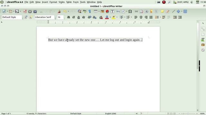Open the Format menu
Screen dimensions: 206x115
53,2
